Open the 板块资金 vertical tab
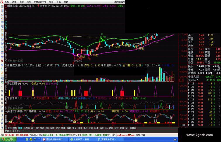Screen dimensions: 221x142 [x=6, y=89]
